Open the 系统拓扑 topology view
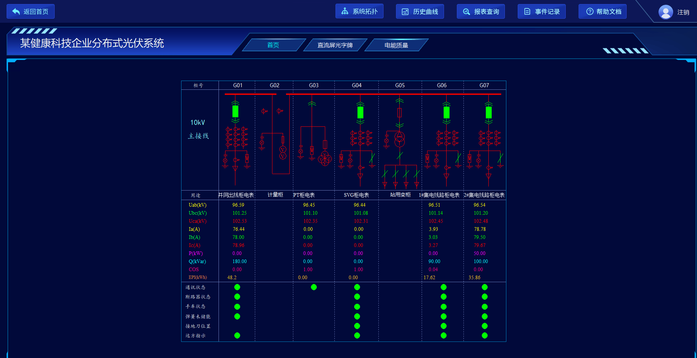Image resolution: width=697 pixels, height=358 pixels. (359, 11)
